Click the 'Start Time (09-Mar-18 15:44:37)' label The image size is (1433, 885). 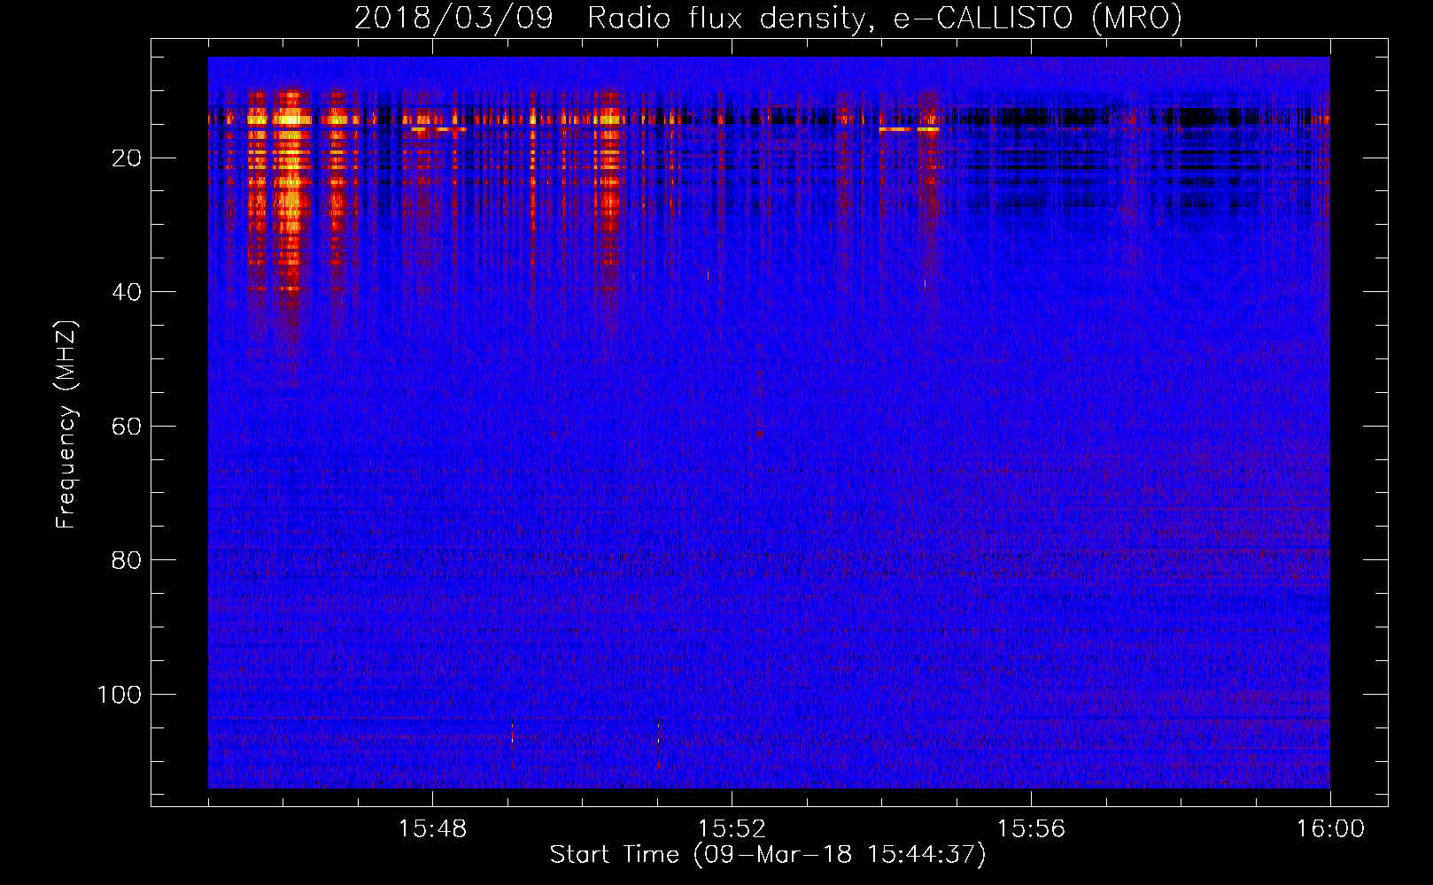(768, 855)
